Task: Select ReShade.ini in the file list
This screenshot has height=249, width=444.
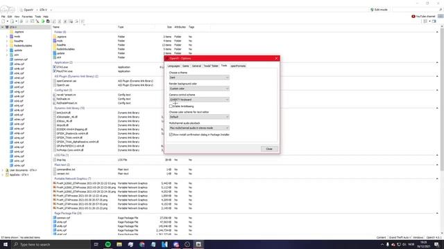Action: coord(63,99)
